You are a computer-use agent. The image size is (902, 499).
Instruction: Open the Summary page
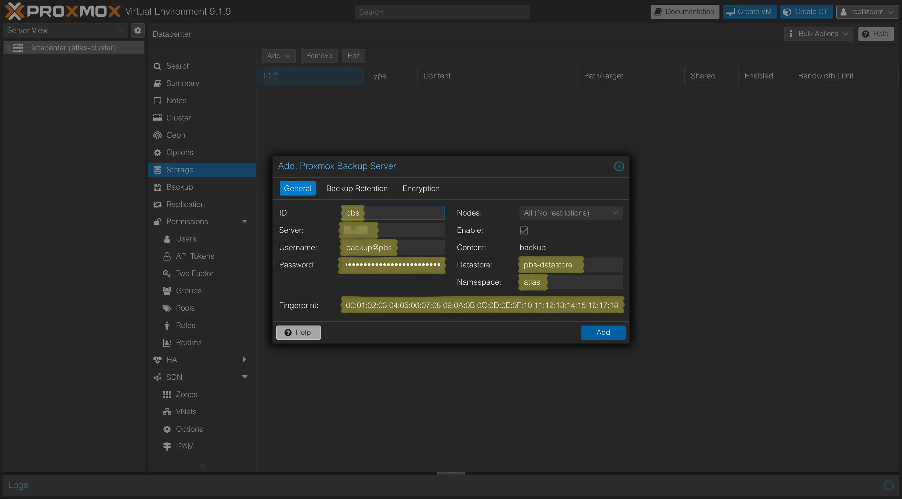tap(202, 83)
